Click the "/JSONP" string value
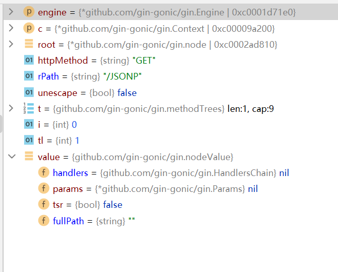338x272 pixels. click(122, 76)
